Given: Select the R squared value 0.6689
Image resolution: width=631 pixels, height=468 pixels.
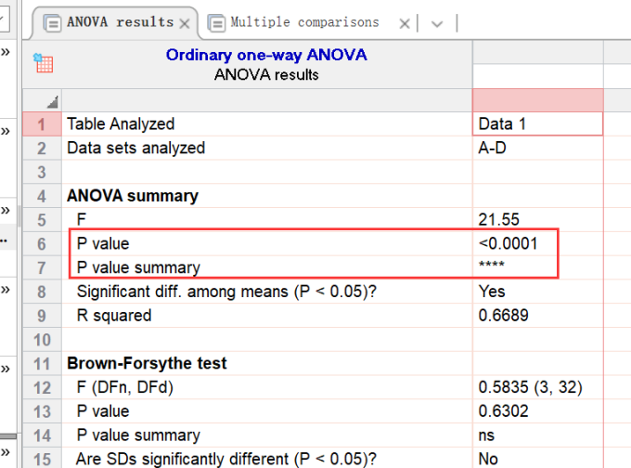Looking at the screenshot, I should [x=537, y=316].
